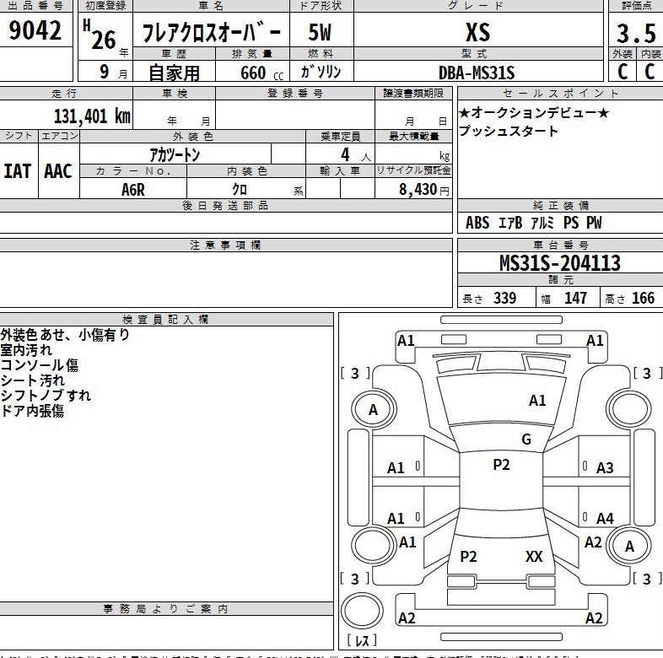Select the A1 mark on the hood
Screen dimensions: 663x658
coord(537,400)
